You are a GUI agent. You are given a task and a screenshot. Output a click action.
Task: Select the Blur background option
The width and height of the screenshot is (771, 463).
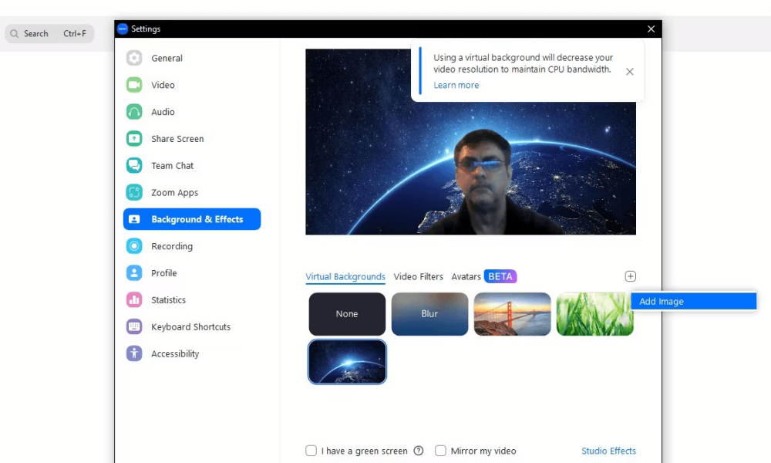tap(429, 314)
